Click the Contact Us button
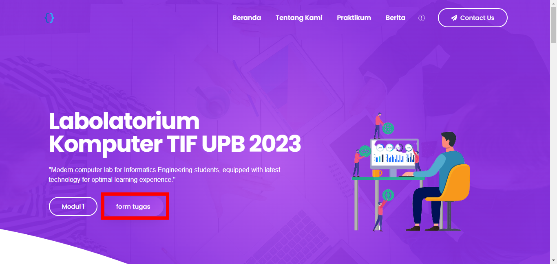This screenshot has height=264, width=557. [473, 18]
